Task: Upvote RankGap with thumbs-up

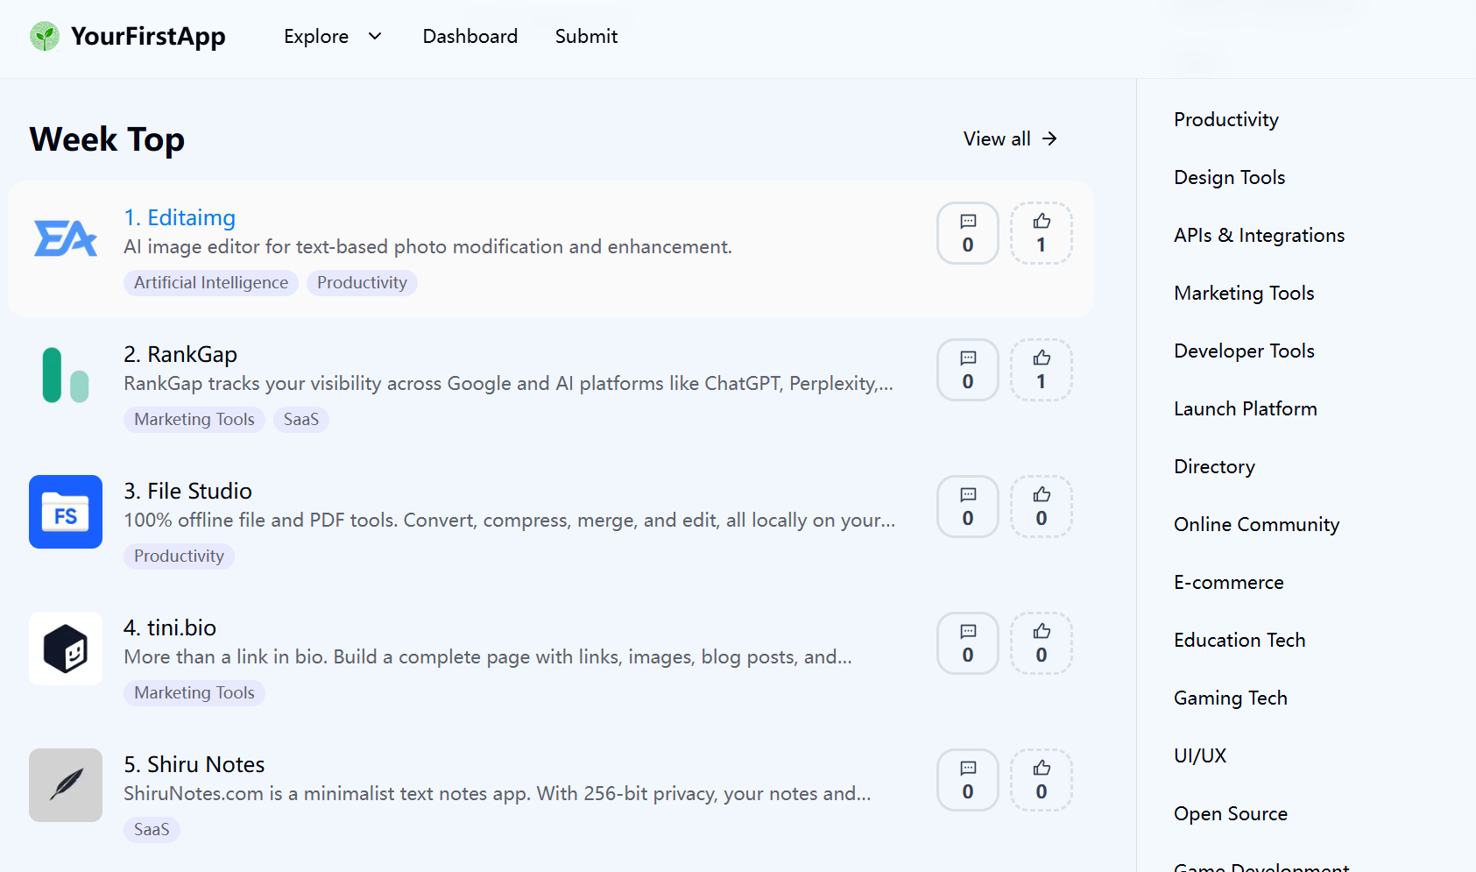Action: pyautogui.click(x=1042, y=370)
